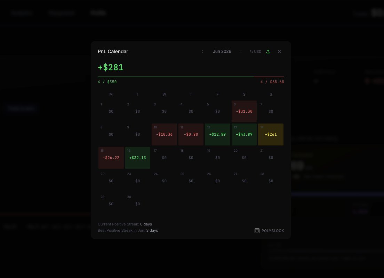384x278 pixels.
Task: Toggle the USD currency display
Action: (255, 51)
